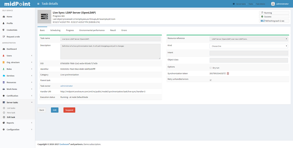Switch to the Basic tab
Screen dimensions: 293x148
(42, 30)
